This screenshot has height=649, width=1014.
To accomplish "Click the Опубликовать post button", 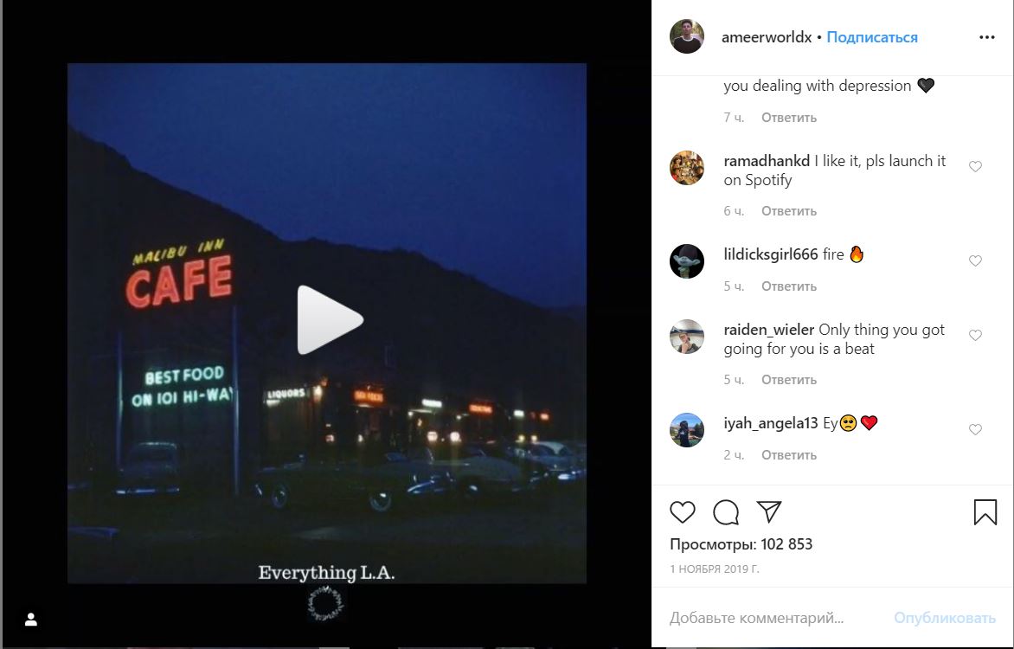I will point(944,618).
